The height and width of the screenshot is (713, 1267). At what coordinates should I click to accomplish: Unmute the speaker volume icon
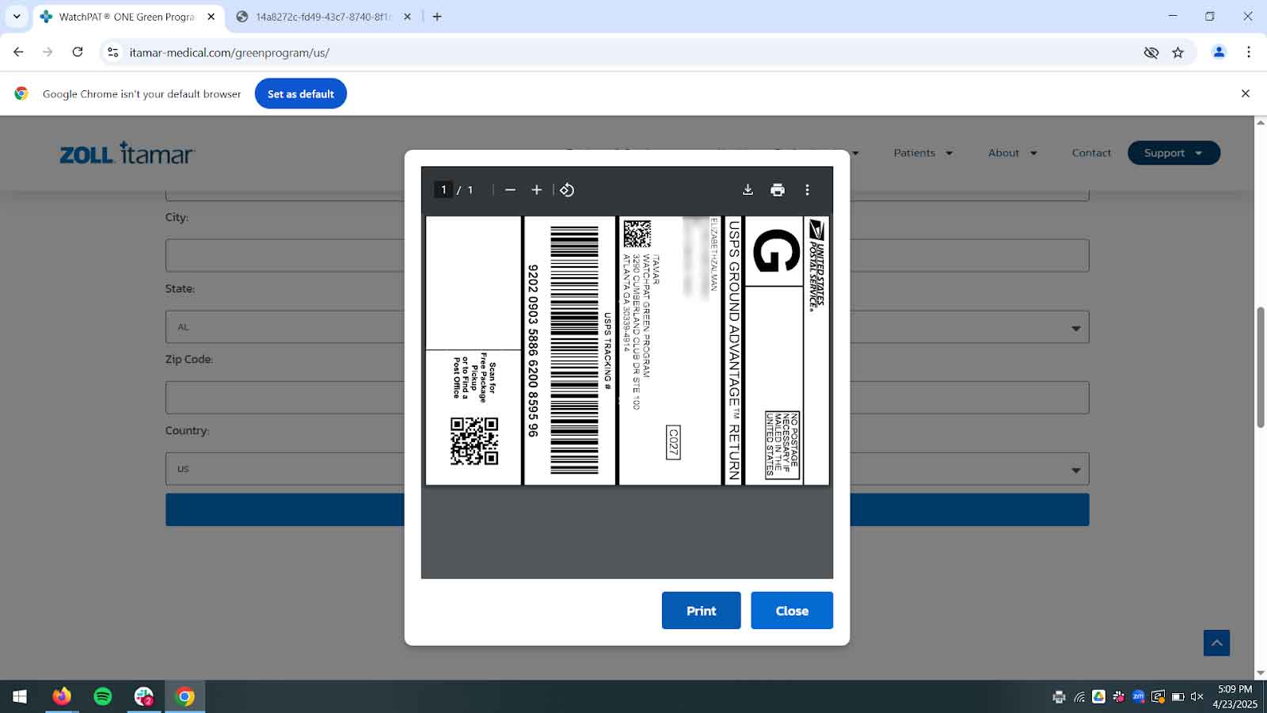[1197, 697]
